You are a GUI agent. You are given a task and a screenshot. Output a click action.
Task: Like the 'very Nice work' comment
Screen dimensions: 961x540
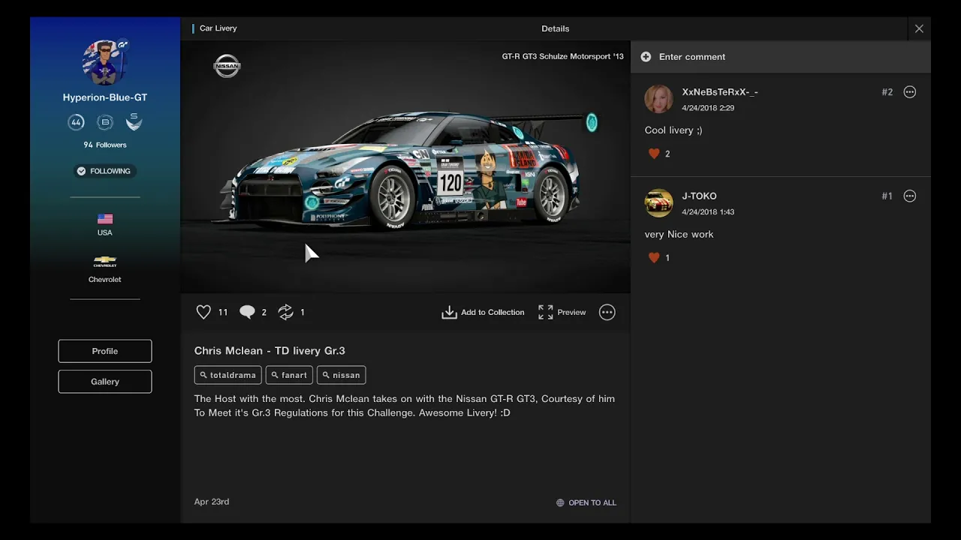point(654,258)
